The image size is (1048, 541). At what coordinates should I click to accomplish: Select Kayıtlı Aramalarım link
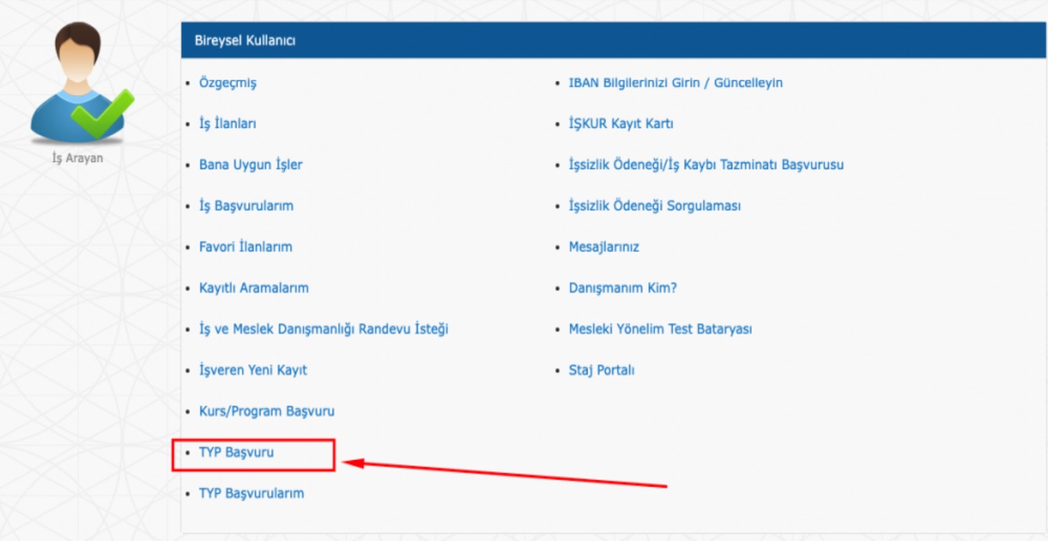click(x=254, y=288)
